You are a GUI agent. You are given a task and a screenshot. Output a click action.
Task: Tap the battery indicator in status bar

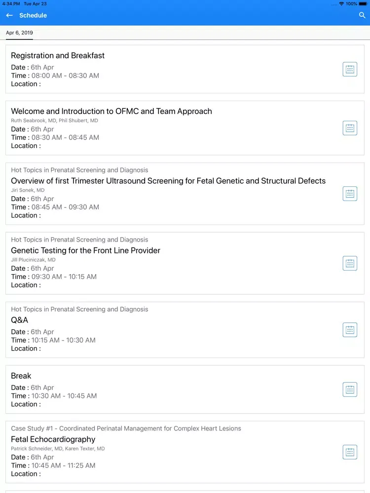coord(363,4)
